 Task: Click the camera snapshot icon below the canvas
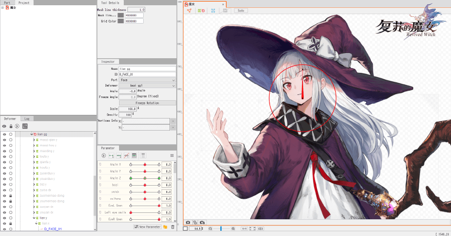188,222
